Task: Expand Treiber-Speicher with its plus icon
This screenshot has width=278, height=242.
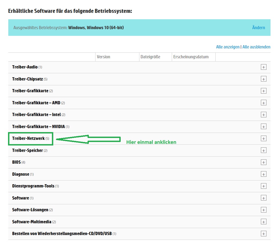Action: coord(264,150)
